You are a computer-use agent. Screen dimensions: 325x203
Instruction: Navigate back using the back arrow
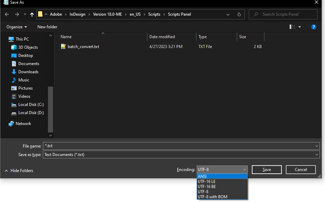pyautogui.click(x=7, y=14)
